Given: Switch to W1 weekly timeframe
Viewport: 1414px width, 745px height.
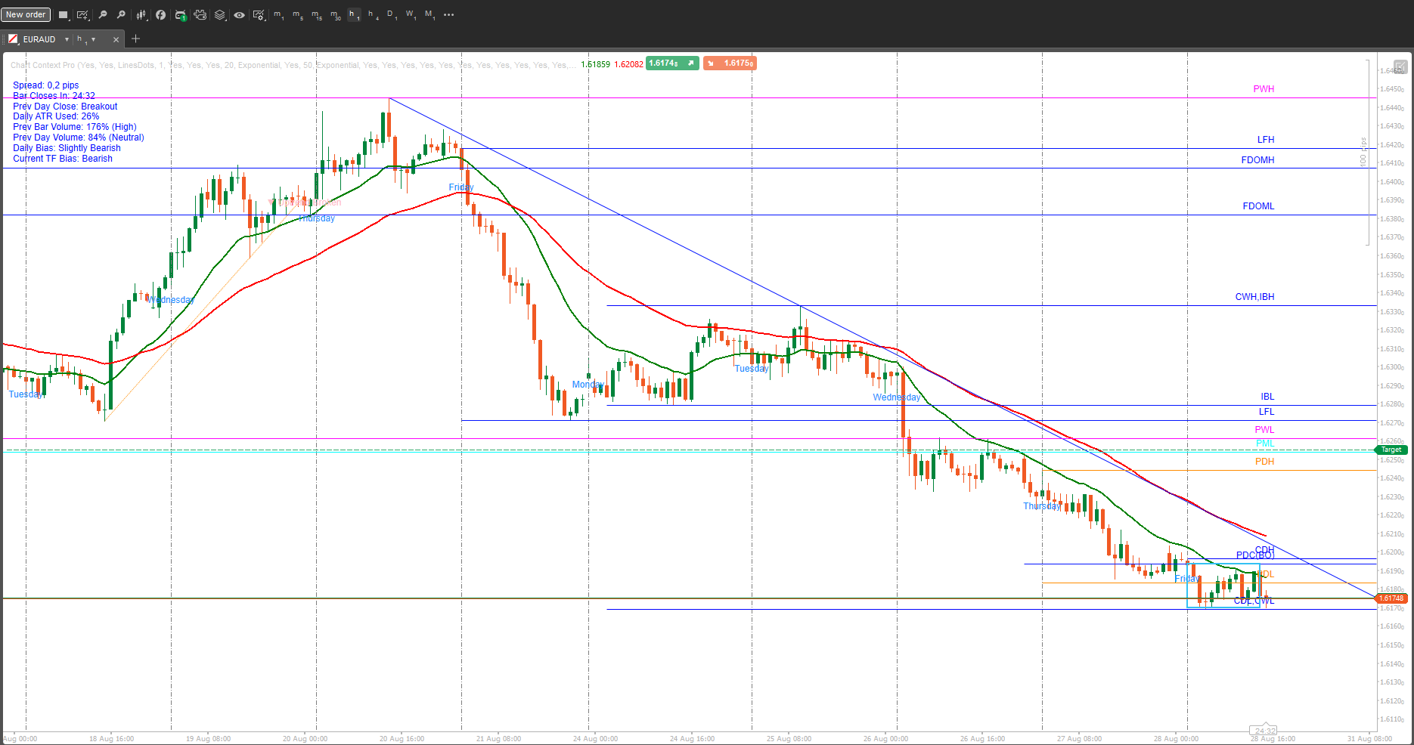Looking at the screenshot, I should (x=411, y=14).
